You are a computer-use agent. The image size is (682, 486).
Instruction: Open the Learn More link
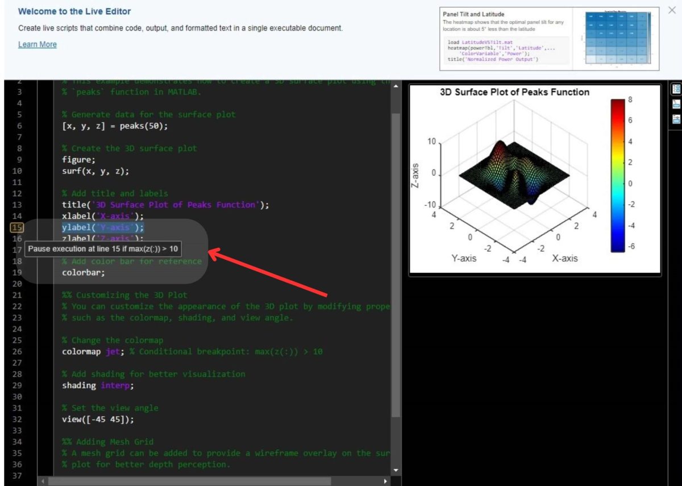[x=37, y=44]
